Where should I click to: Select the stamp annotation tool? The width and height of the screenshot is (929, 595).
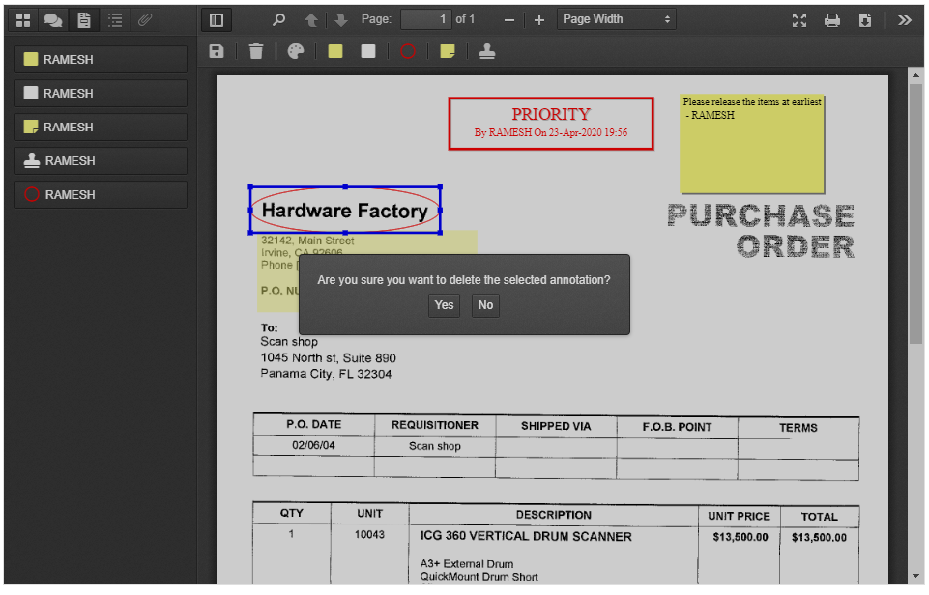[487, 51]
